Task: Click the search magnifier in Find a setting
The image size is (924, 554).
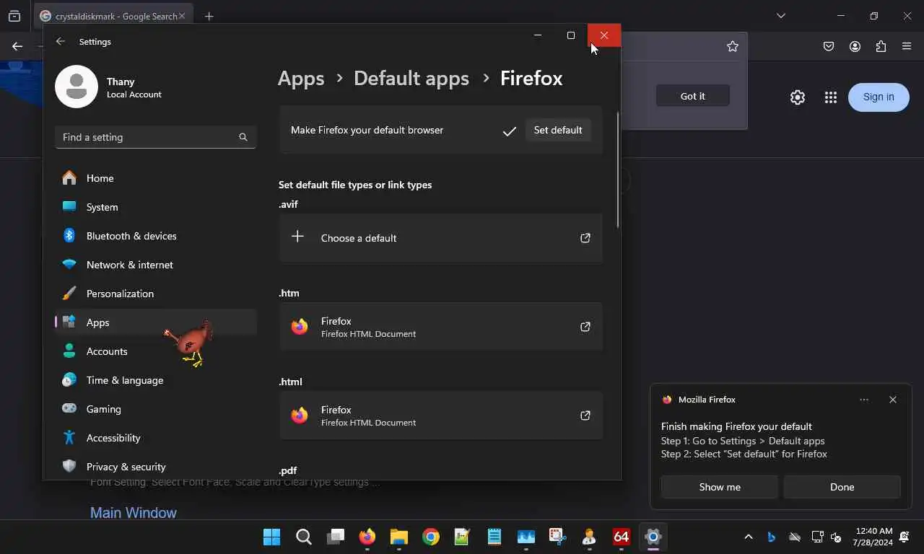Action: click(243, 137)
